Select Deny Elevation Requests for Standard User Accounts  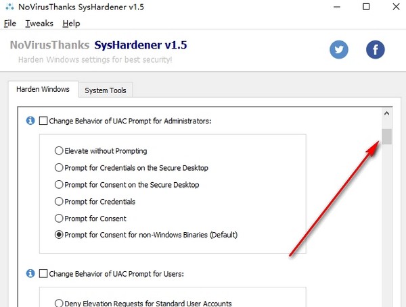pos(59,303)
